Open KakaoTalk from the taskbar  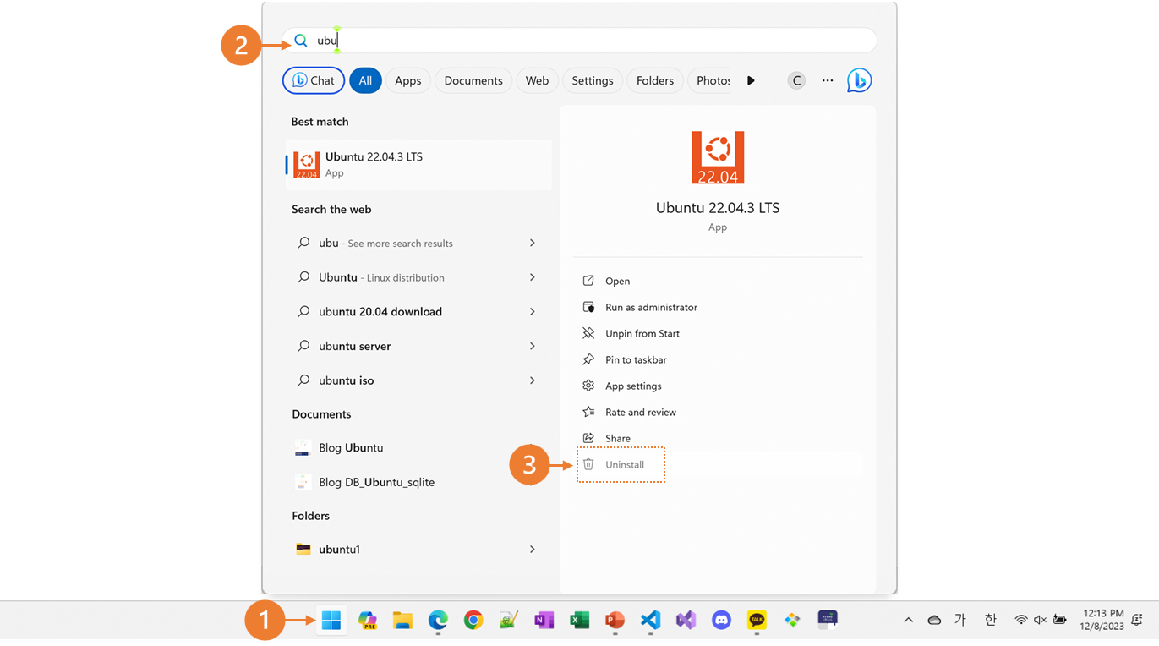coord(757,620)
